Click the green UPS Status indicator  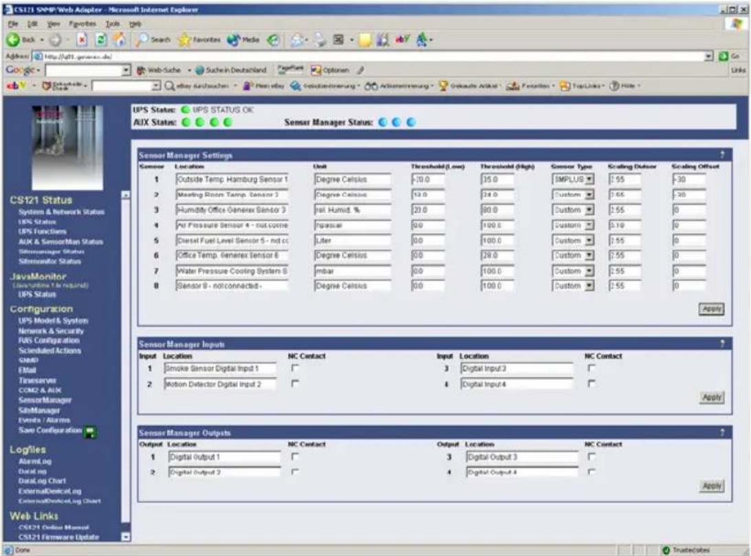[x=186, y=110]
